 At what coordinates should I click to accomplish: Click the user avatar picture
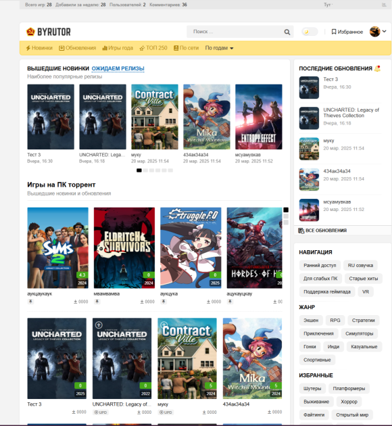point(375,32)
